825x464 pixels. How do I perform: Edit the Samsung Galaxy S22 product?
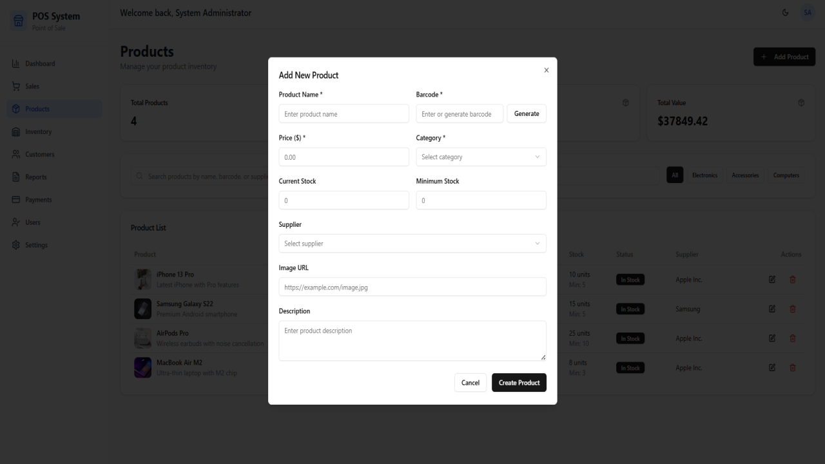click(x=772, y=309)
